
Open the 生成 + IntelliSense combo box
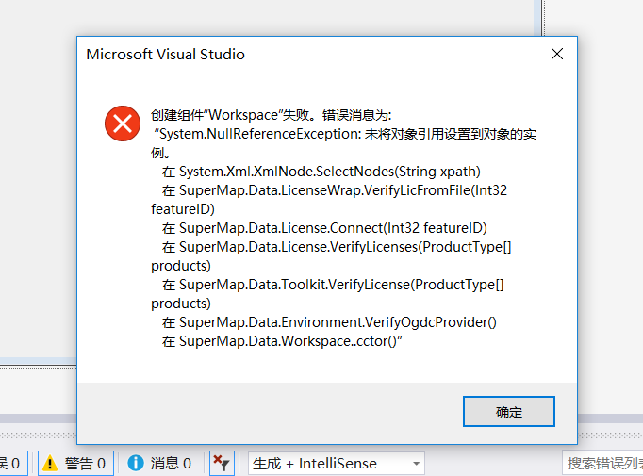[x=337, y=464]
